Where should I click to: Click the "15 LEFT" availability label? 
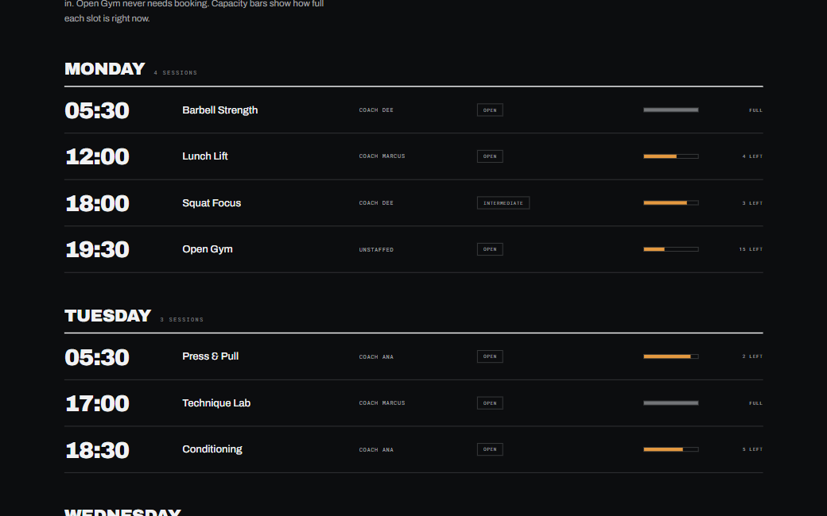(751, 249)
